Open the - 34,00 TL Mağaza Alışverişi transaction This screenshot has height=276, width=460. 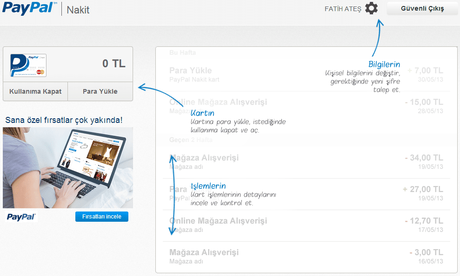tap(306, 162)
